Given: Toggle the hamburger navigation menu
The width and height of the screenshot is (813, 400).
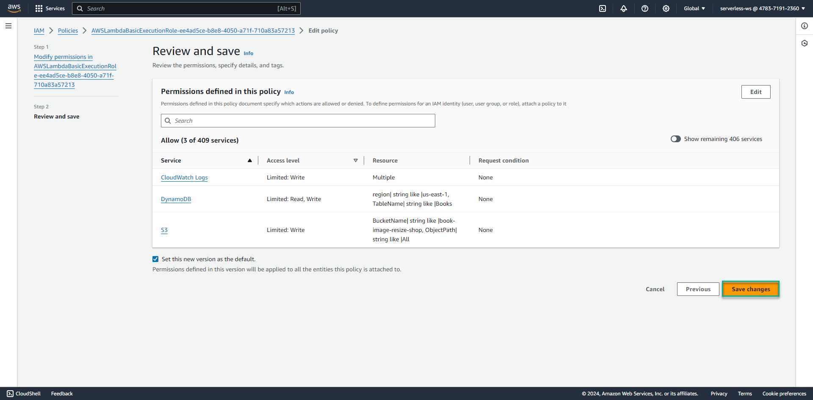Looking at the screenshot, I should click(8, 26).
